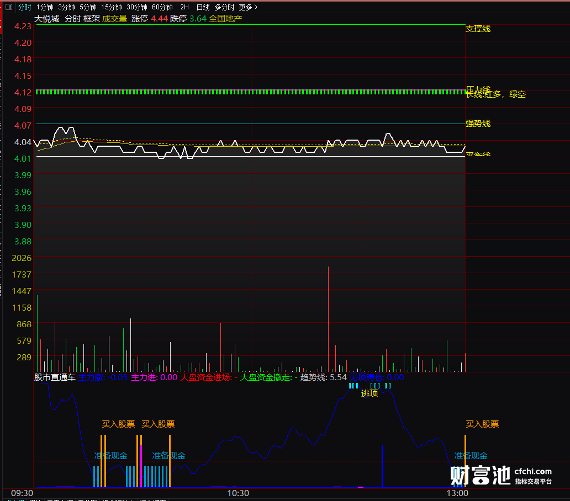Click the green 压力线 band at 4.12

click(x=250, y=92)
